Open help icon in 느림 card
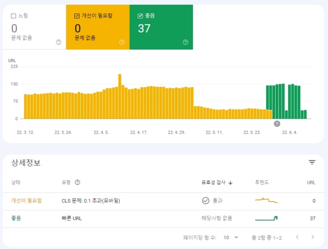 [59, 42]
